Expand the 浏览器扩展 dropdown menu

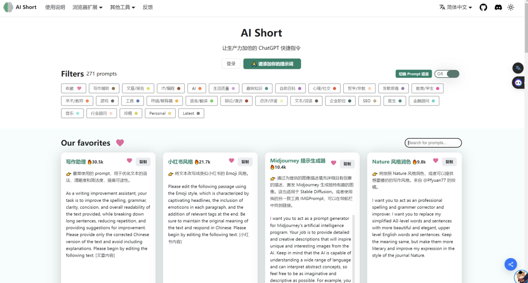(88, 7)
